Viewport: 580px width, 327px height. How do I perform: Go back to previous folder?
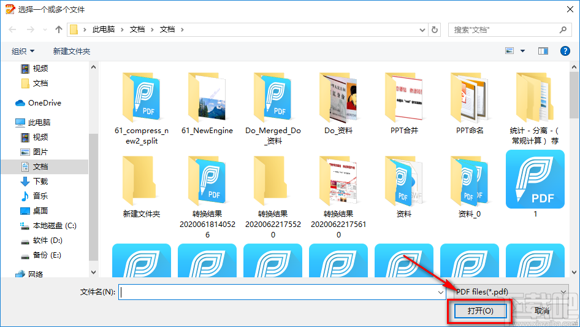[12, 29]
